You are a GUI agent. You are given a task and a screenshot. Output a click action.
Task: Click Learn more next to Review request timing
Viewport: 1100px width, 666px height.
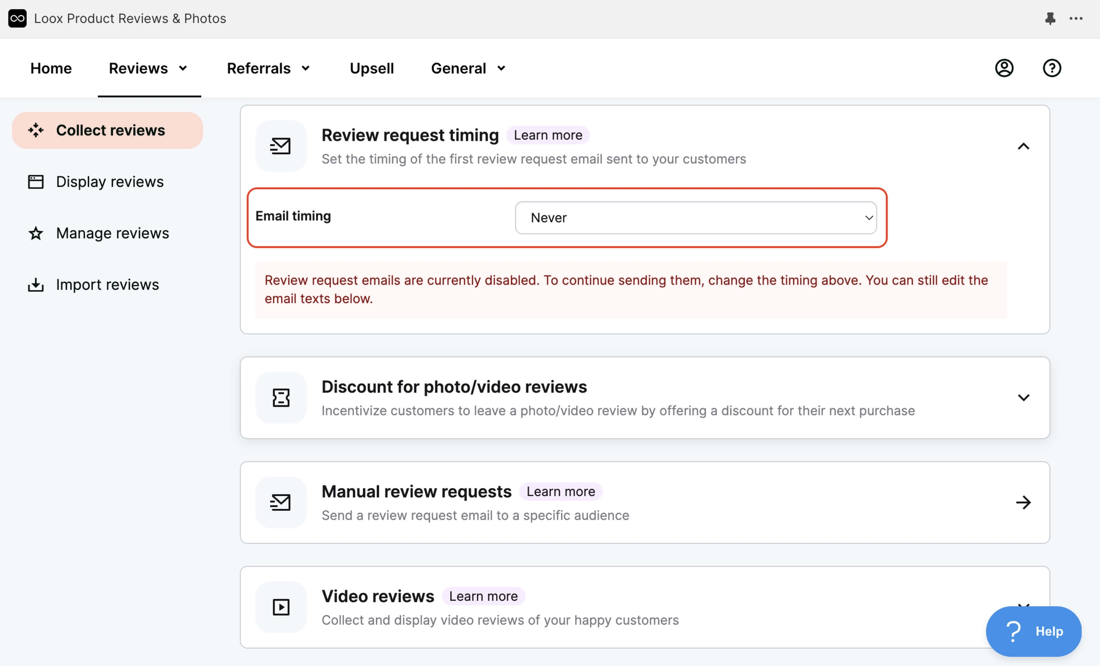click(548, 135)
